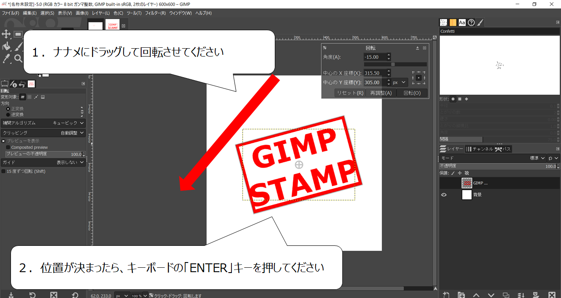Click the 回転(O) button
Screen dimensions: 561x298
point(412,93)
